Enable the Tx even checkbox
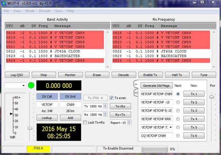Screen dimensions: 221x155 (x=112, y=98)
